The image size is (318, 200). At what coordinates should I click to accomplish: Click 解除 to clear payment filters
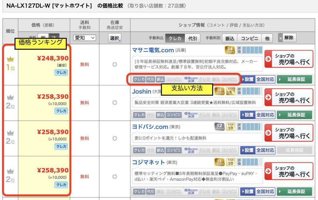click(287, 38)
